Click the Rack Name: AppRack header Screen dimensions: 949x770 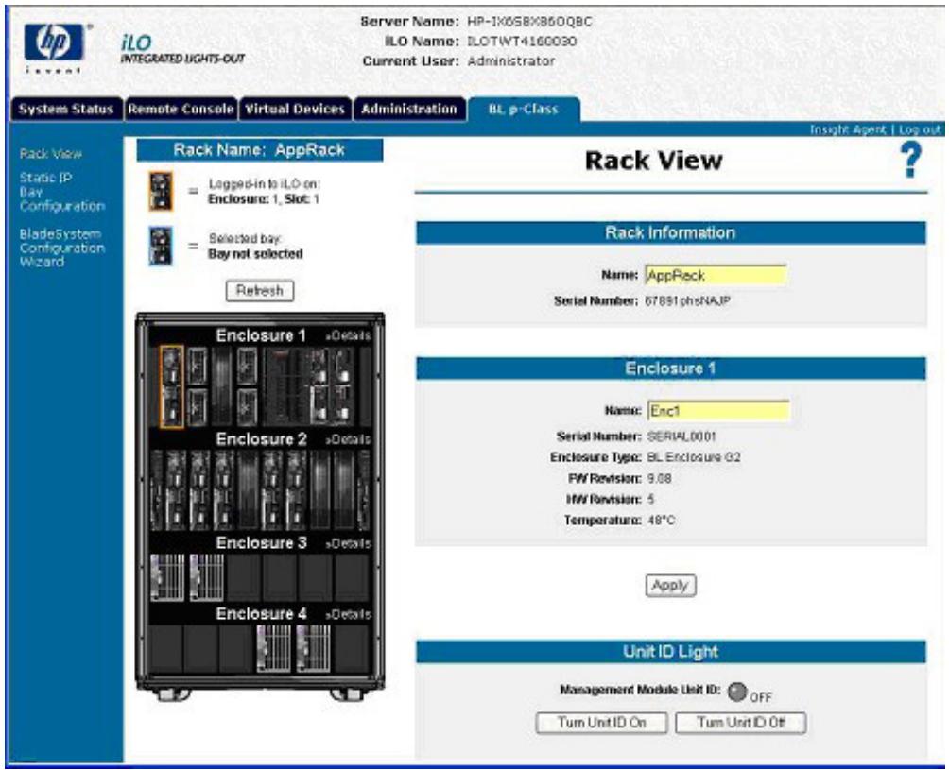click(x=260, y=150)
